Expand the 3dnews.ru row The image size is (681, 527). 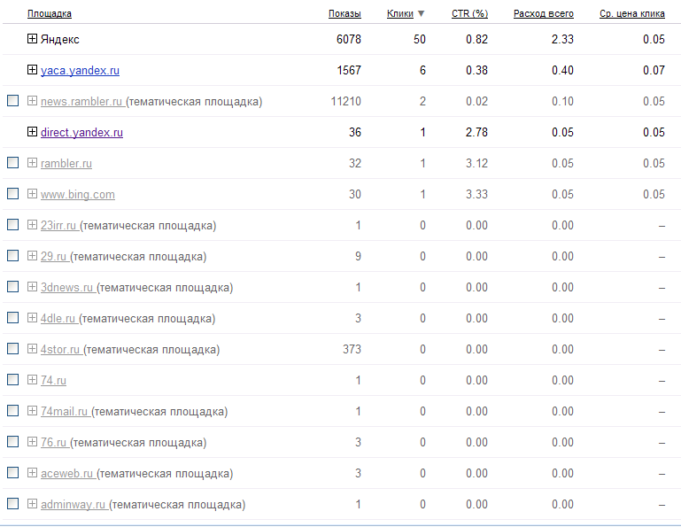coord(32,287)
